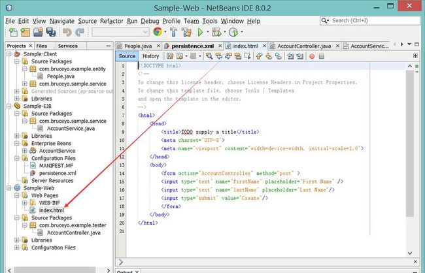This screenshot has width=425, height=273.
Task: Switch to the Services panel tab
Action: [x=68, y=46]
